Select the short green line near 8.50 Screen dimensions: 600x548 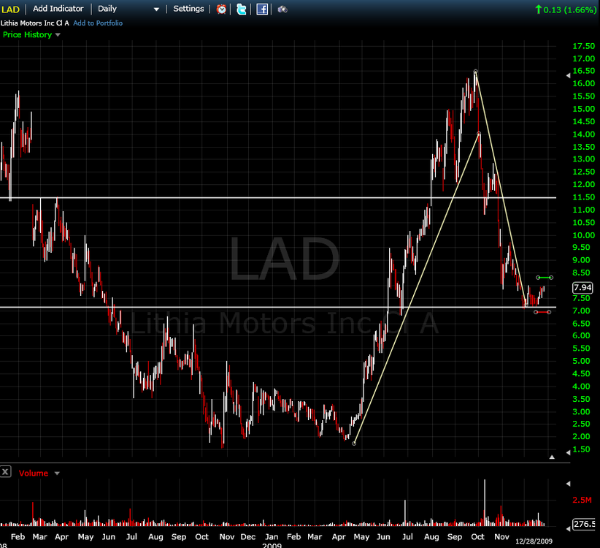pos(544,277)
